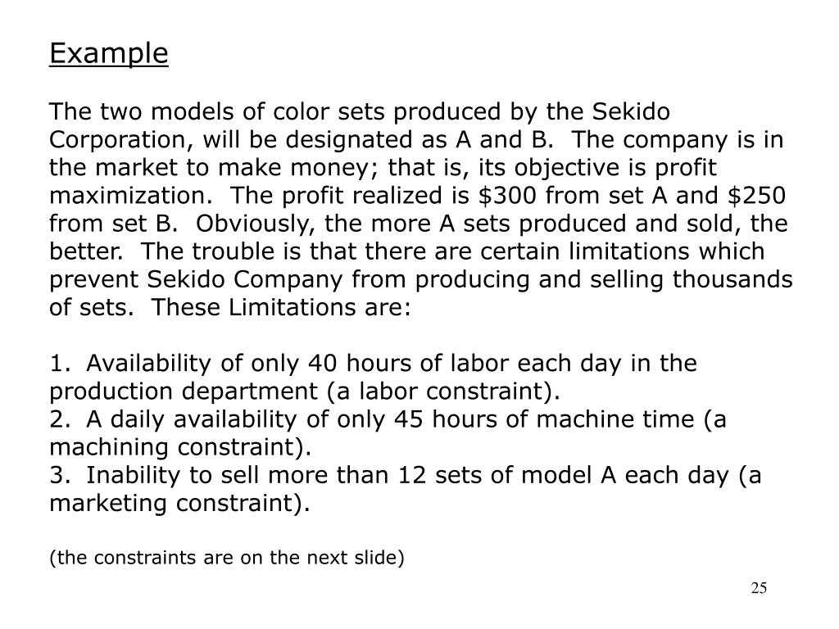Click the "marketing constraint)" text
Image resolution: width=839 pixels, height=629 pixels.
[x=180, y=505]
